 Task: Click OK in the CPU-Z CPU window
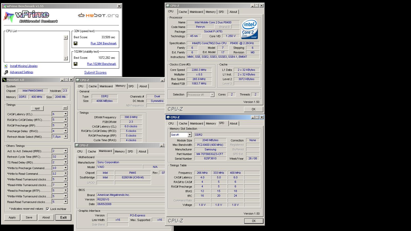click(254, 109)
